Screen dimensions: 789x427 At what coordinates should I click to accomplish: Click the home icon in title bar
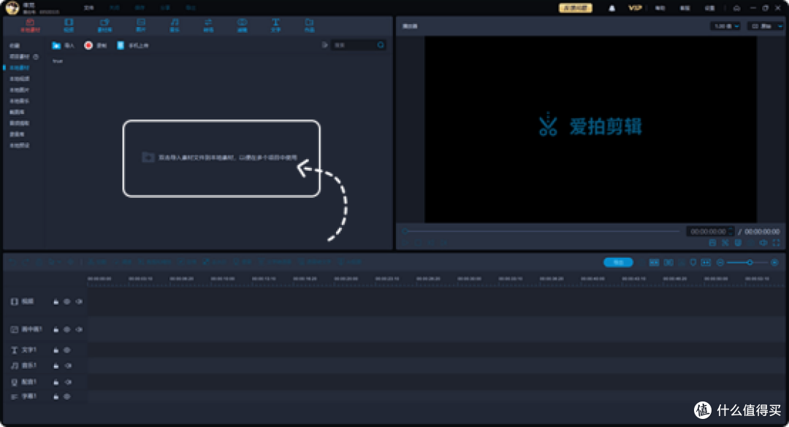click(x=736, y=8)
